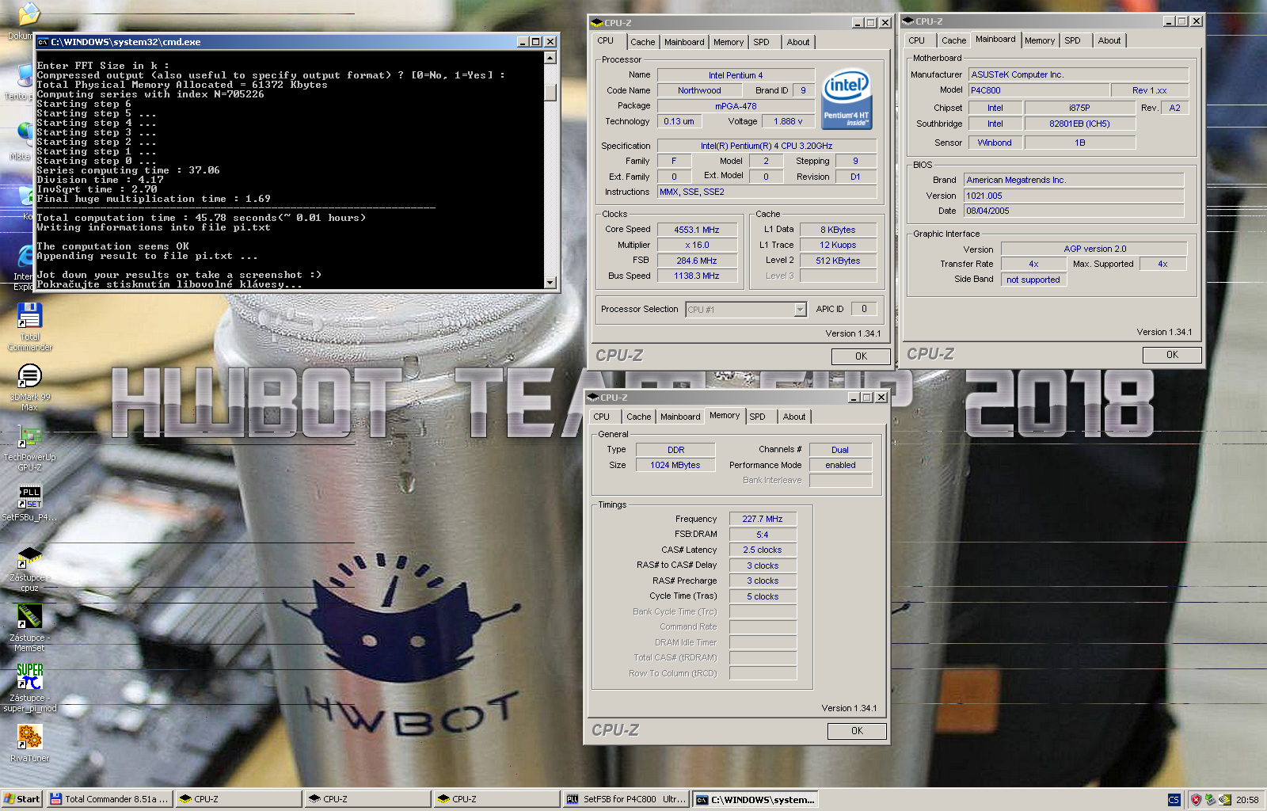Switch to the C:\WINDOWS\system cmd taskbar button
This screenshot has width=1267, height=811.
point(755,799)
